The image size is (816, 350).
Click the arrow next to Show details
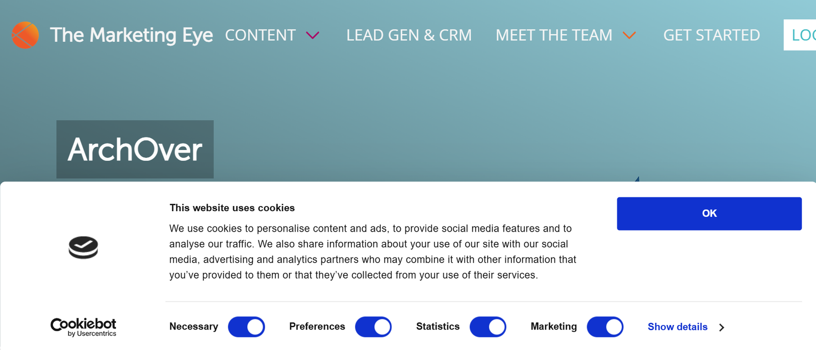pyautogui.click(x=722, y=328)
